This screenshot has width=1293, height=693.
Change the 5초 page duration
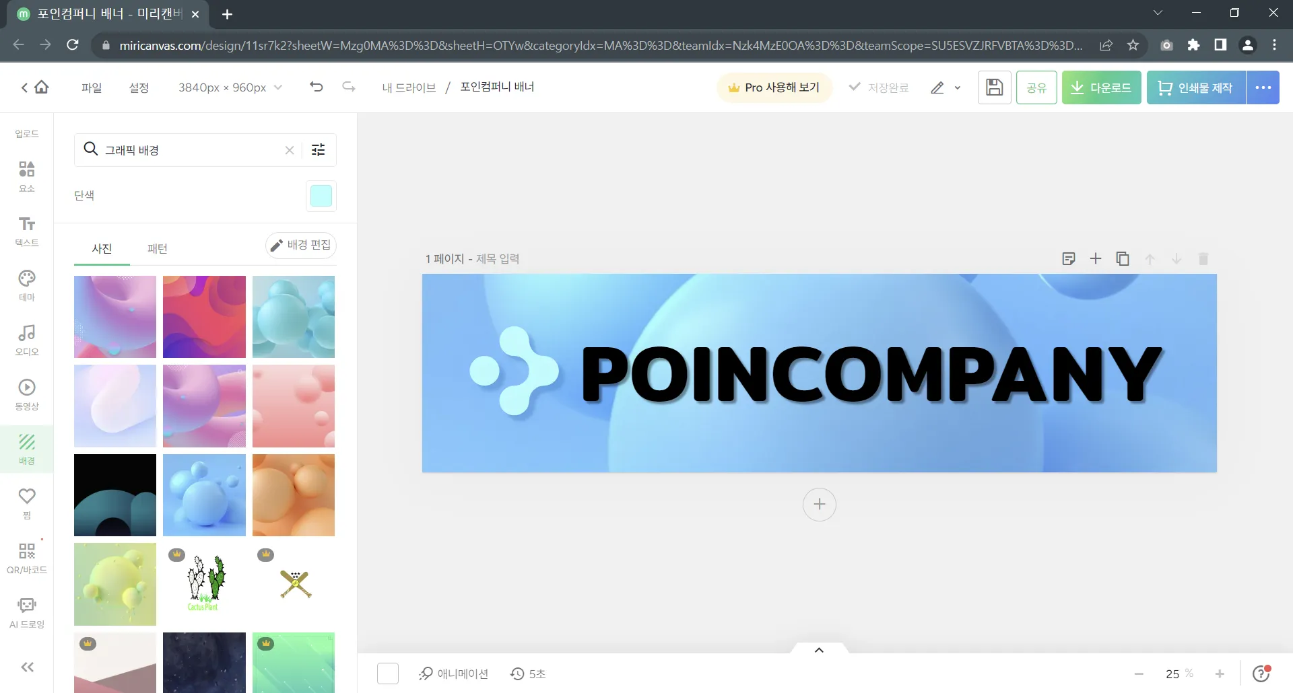[x=528, y=673]
